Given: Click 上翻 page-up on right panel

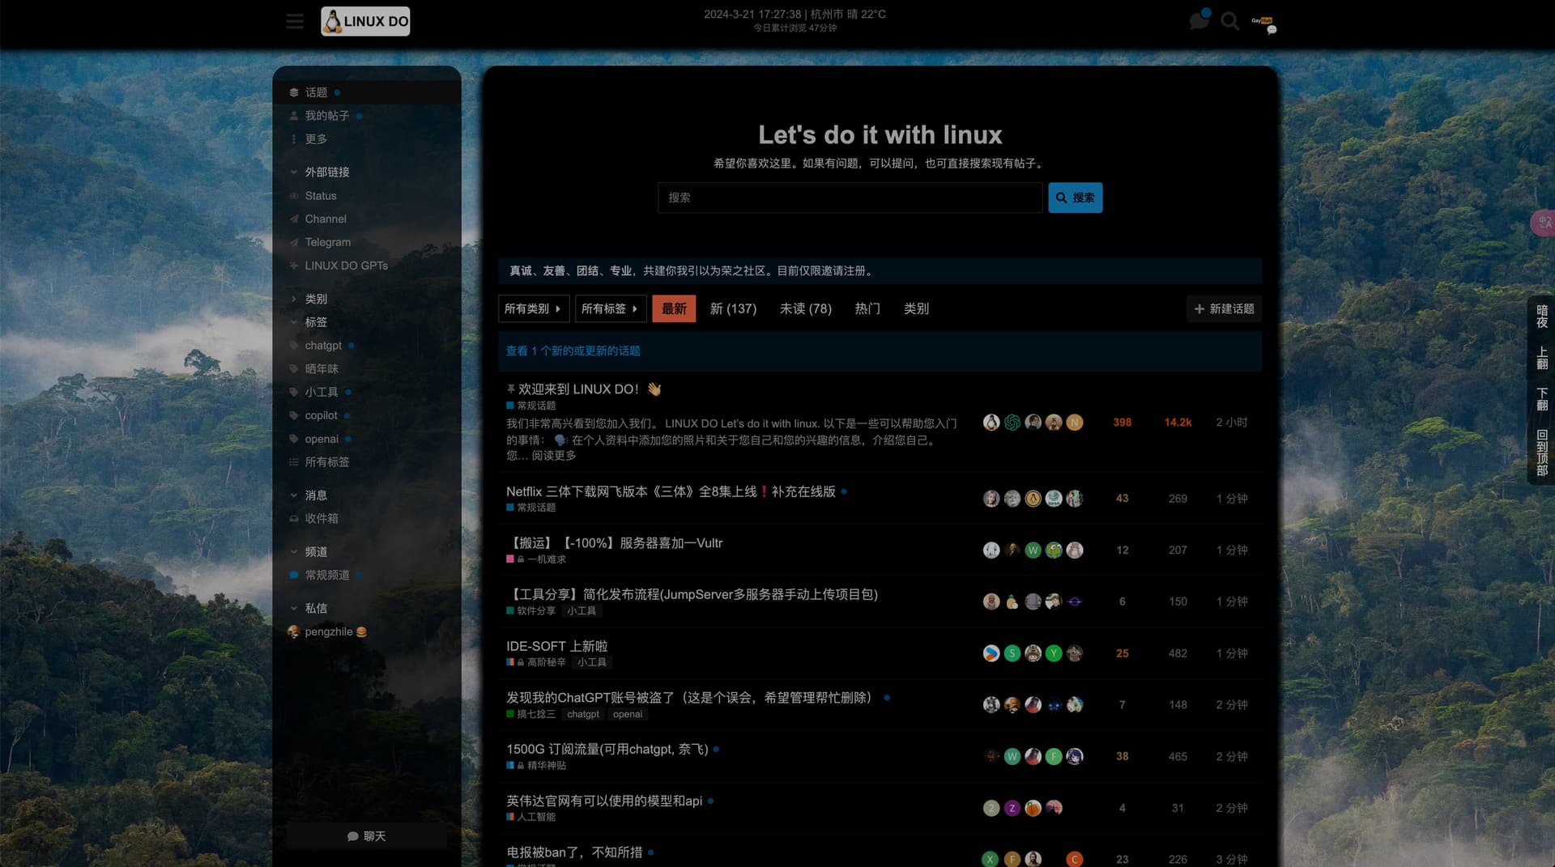Looking at the screenshot, I should (1542, 358).
